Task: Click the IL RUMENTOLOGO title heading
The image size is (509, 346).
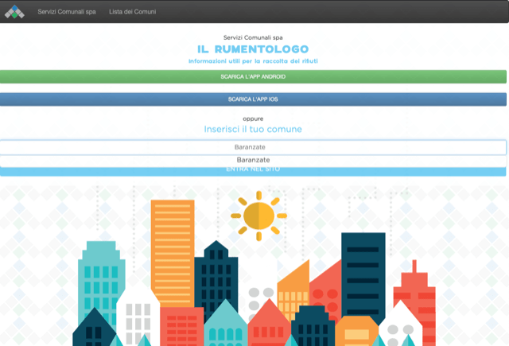Action: (x=253, y=49)
